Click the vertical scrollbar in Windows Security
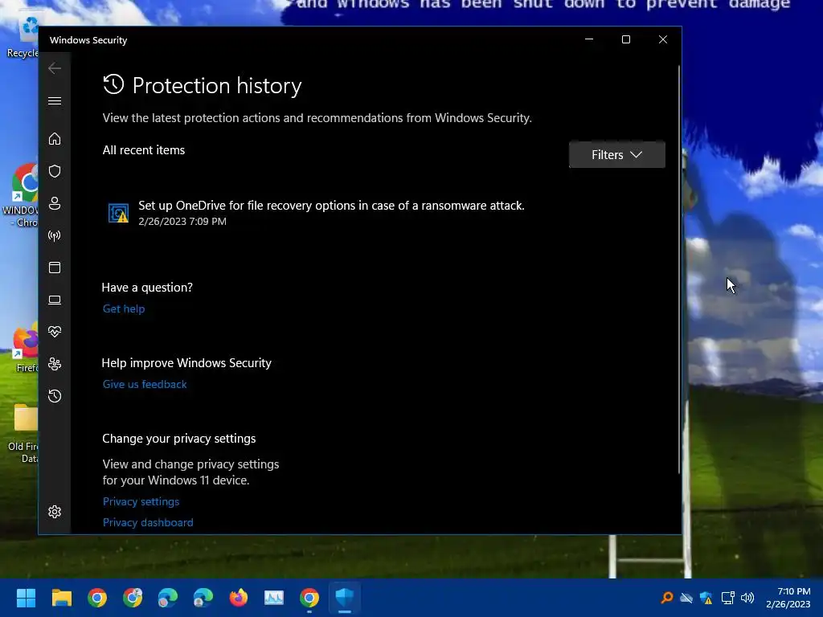The width and height of the screenshot is (823, 617). tap(679, 270)
